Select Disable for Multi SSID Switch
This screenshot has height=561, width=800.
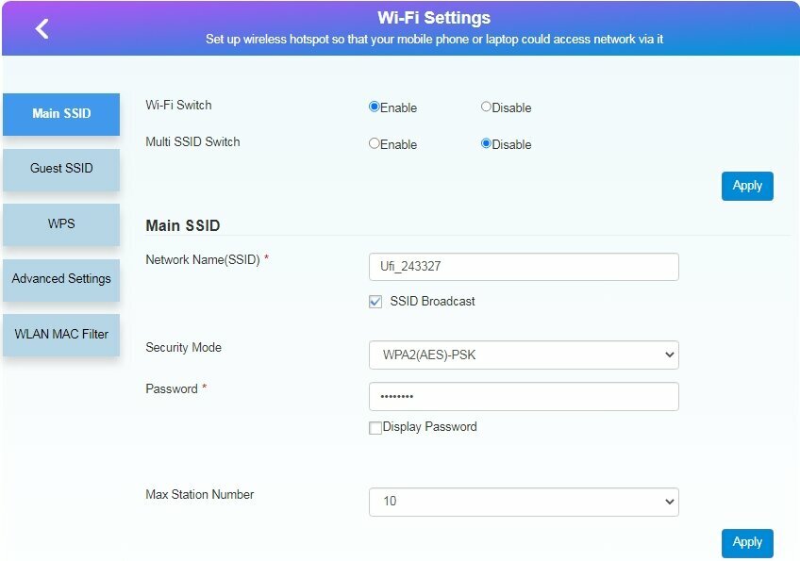(487, 143)
